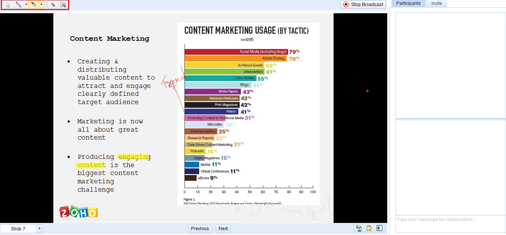Viewport: 506px width, 235px height.
Task: Advance to the Next slide
Action: [x=223, y=228]
